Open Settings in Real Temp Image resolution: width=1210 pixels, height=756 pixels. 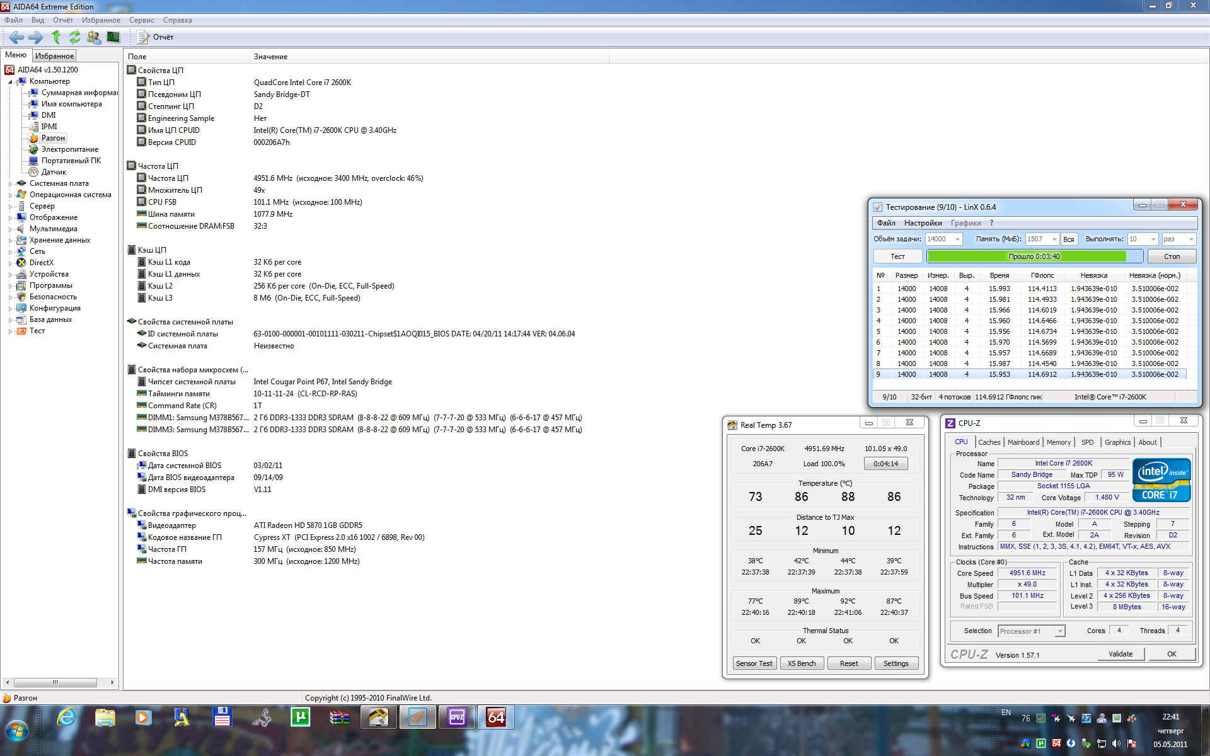tap(896, 663)
